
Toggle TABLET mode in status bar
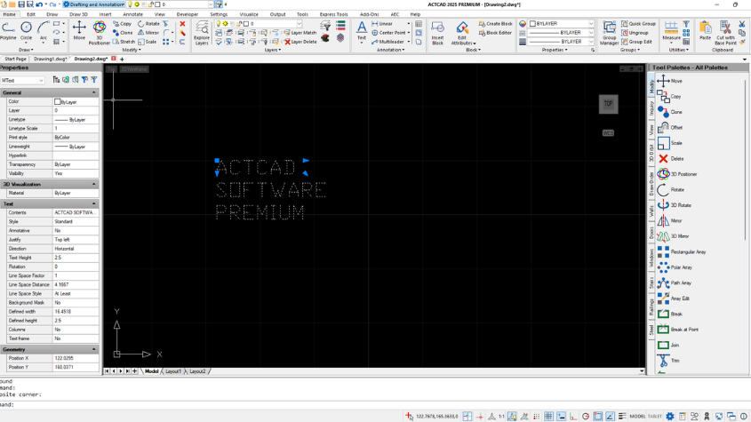[x=655, y=417]
